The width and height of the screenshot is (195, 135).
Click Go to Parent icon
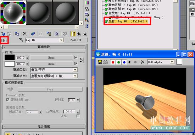(79, 33)
